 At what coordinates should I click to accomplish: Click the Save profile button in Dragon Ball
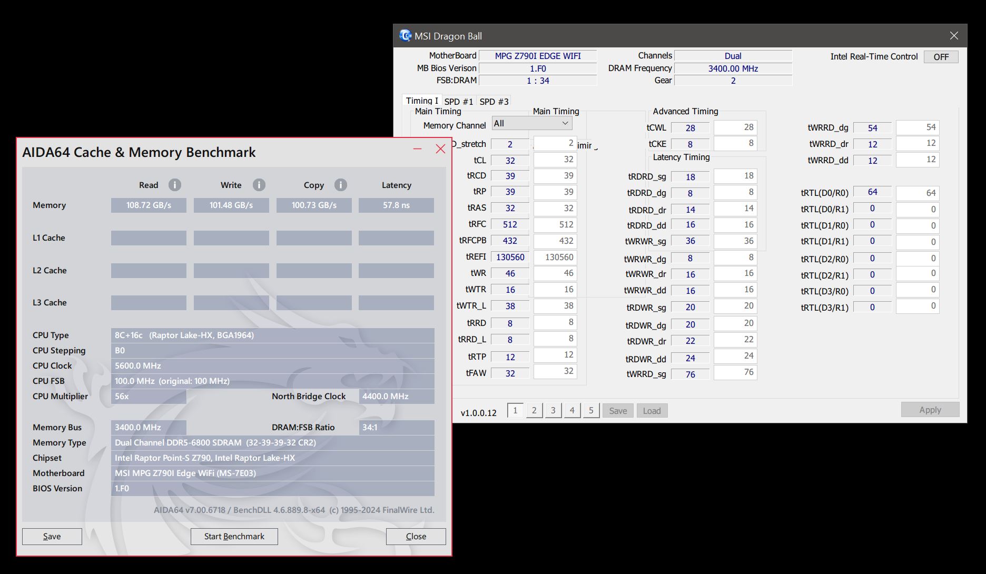tap(618, 411)
